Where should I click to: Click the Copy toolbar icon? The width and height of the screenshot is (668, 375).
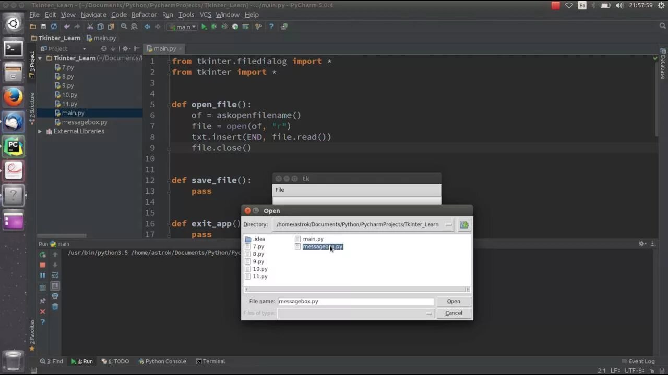click(100, 27)
